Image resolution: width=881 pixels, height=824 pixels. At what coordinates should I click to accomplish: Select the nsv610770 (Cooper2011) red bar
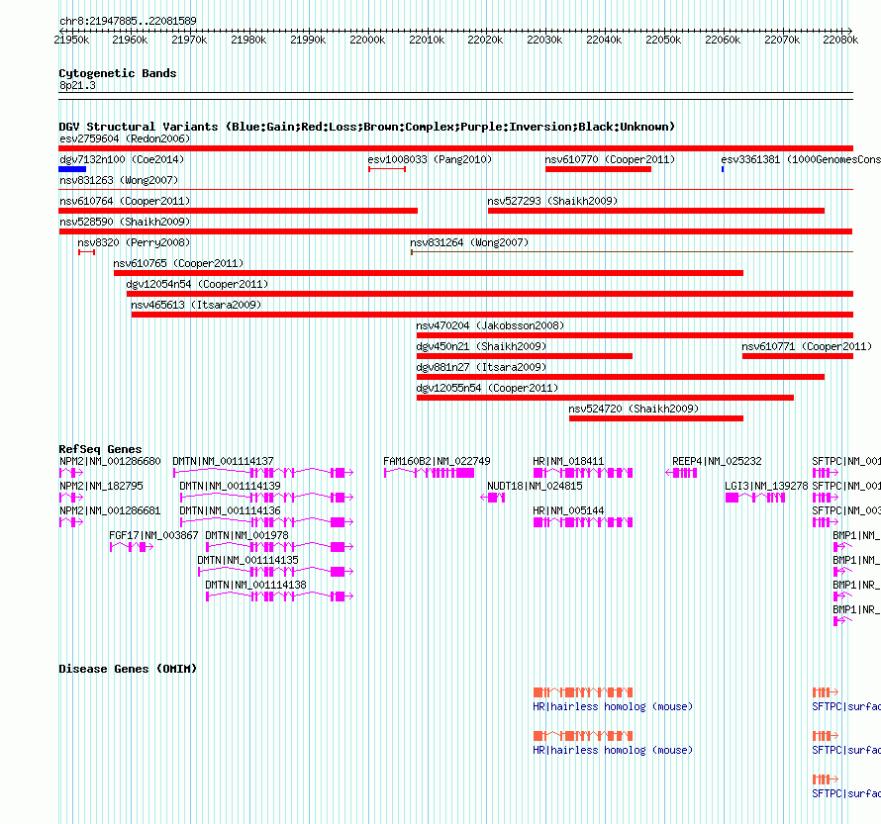coord(598,169)
